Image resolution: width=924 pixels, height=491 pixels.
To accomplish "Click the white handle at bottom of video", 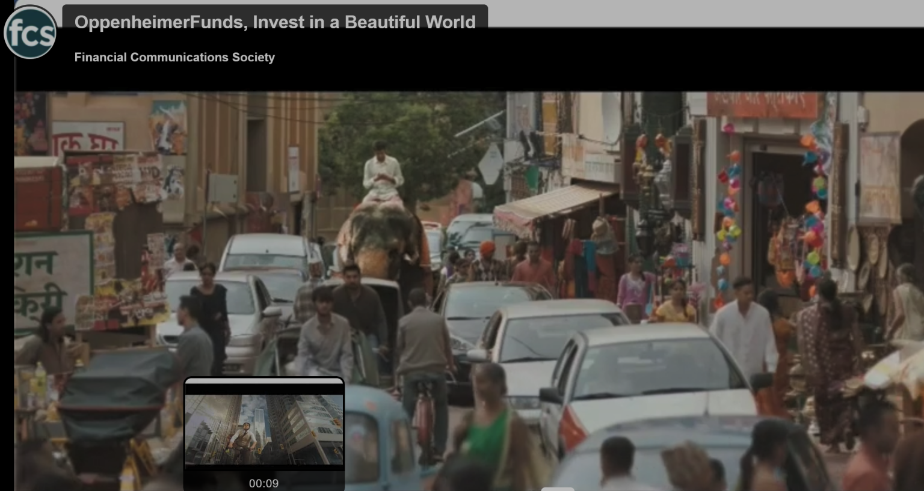I will [557, 489].
